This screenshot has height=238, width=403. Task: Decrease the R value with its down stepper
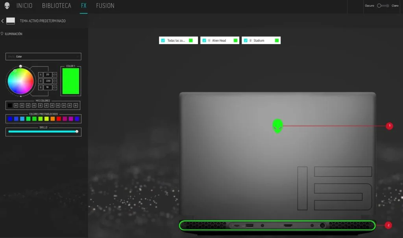(x=55, y=76)
